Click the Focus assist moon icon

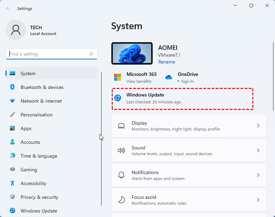point(121,200)
